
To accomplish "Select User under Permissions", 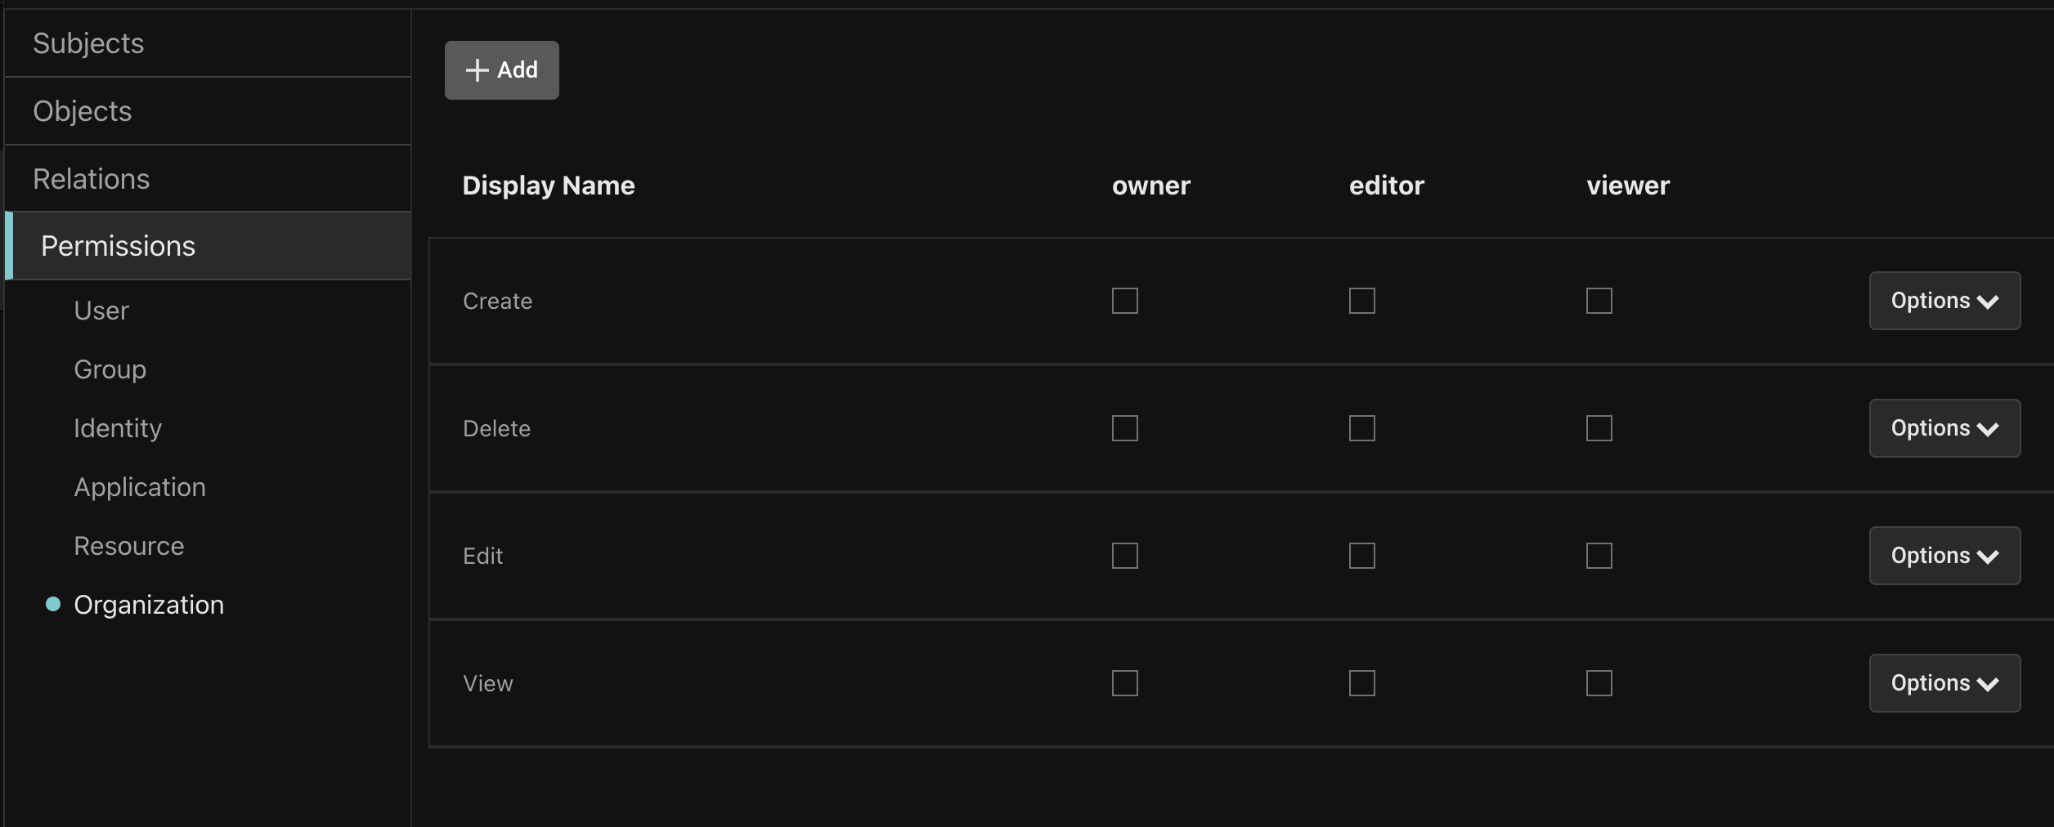I will point(101,311).
